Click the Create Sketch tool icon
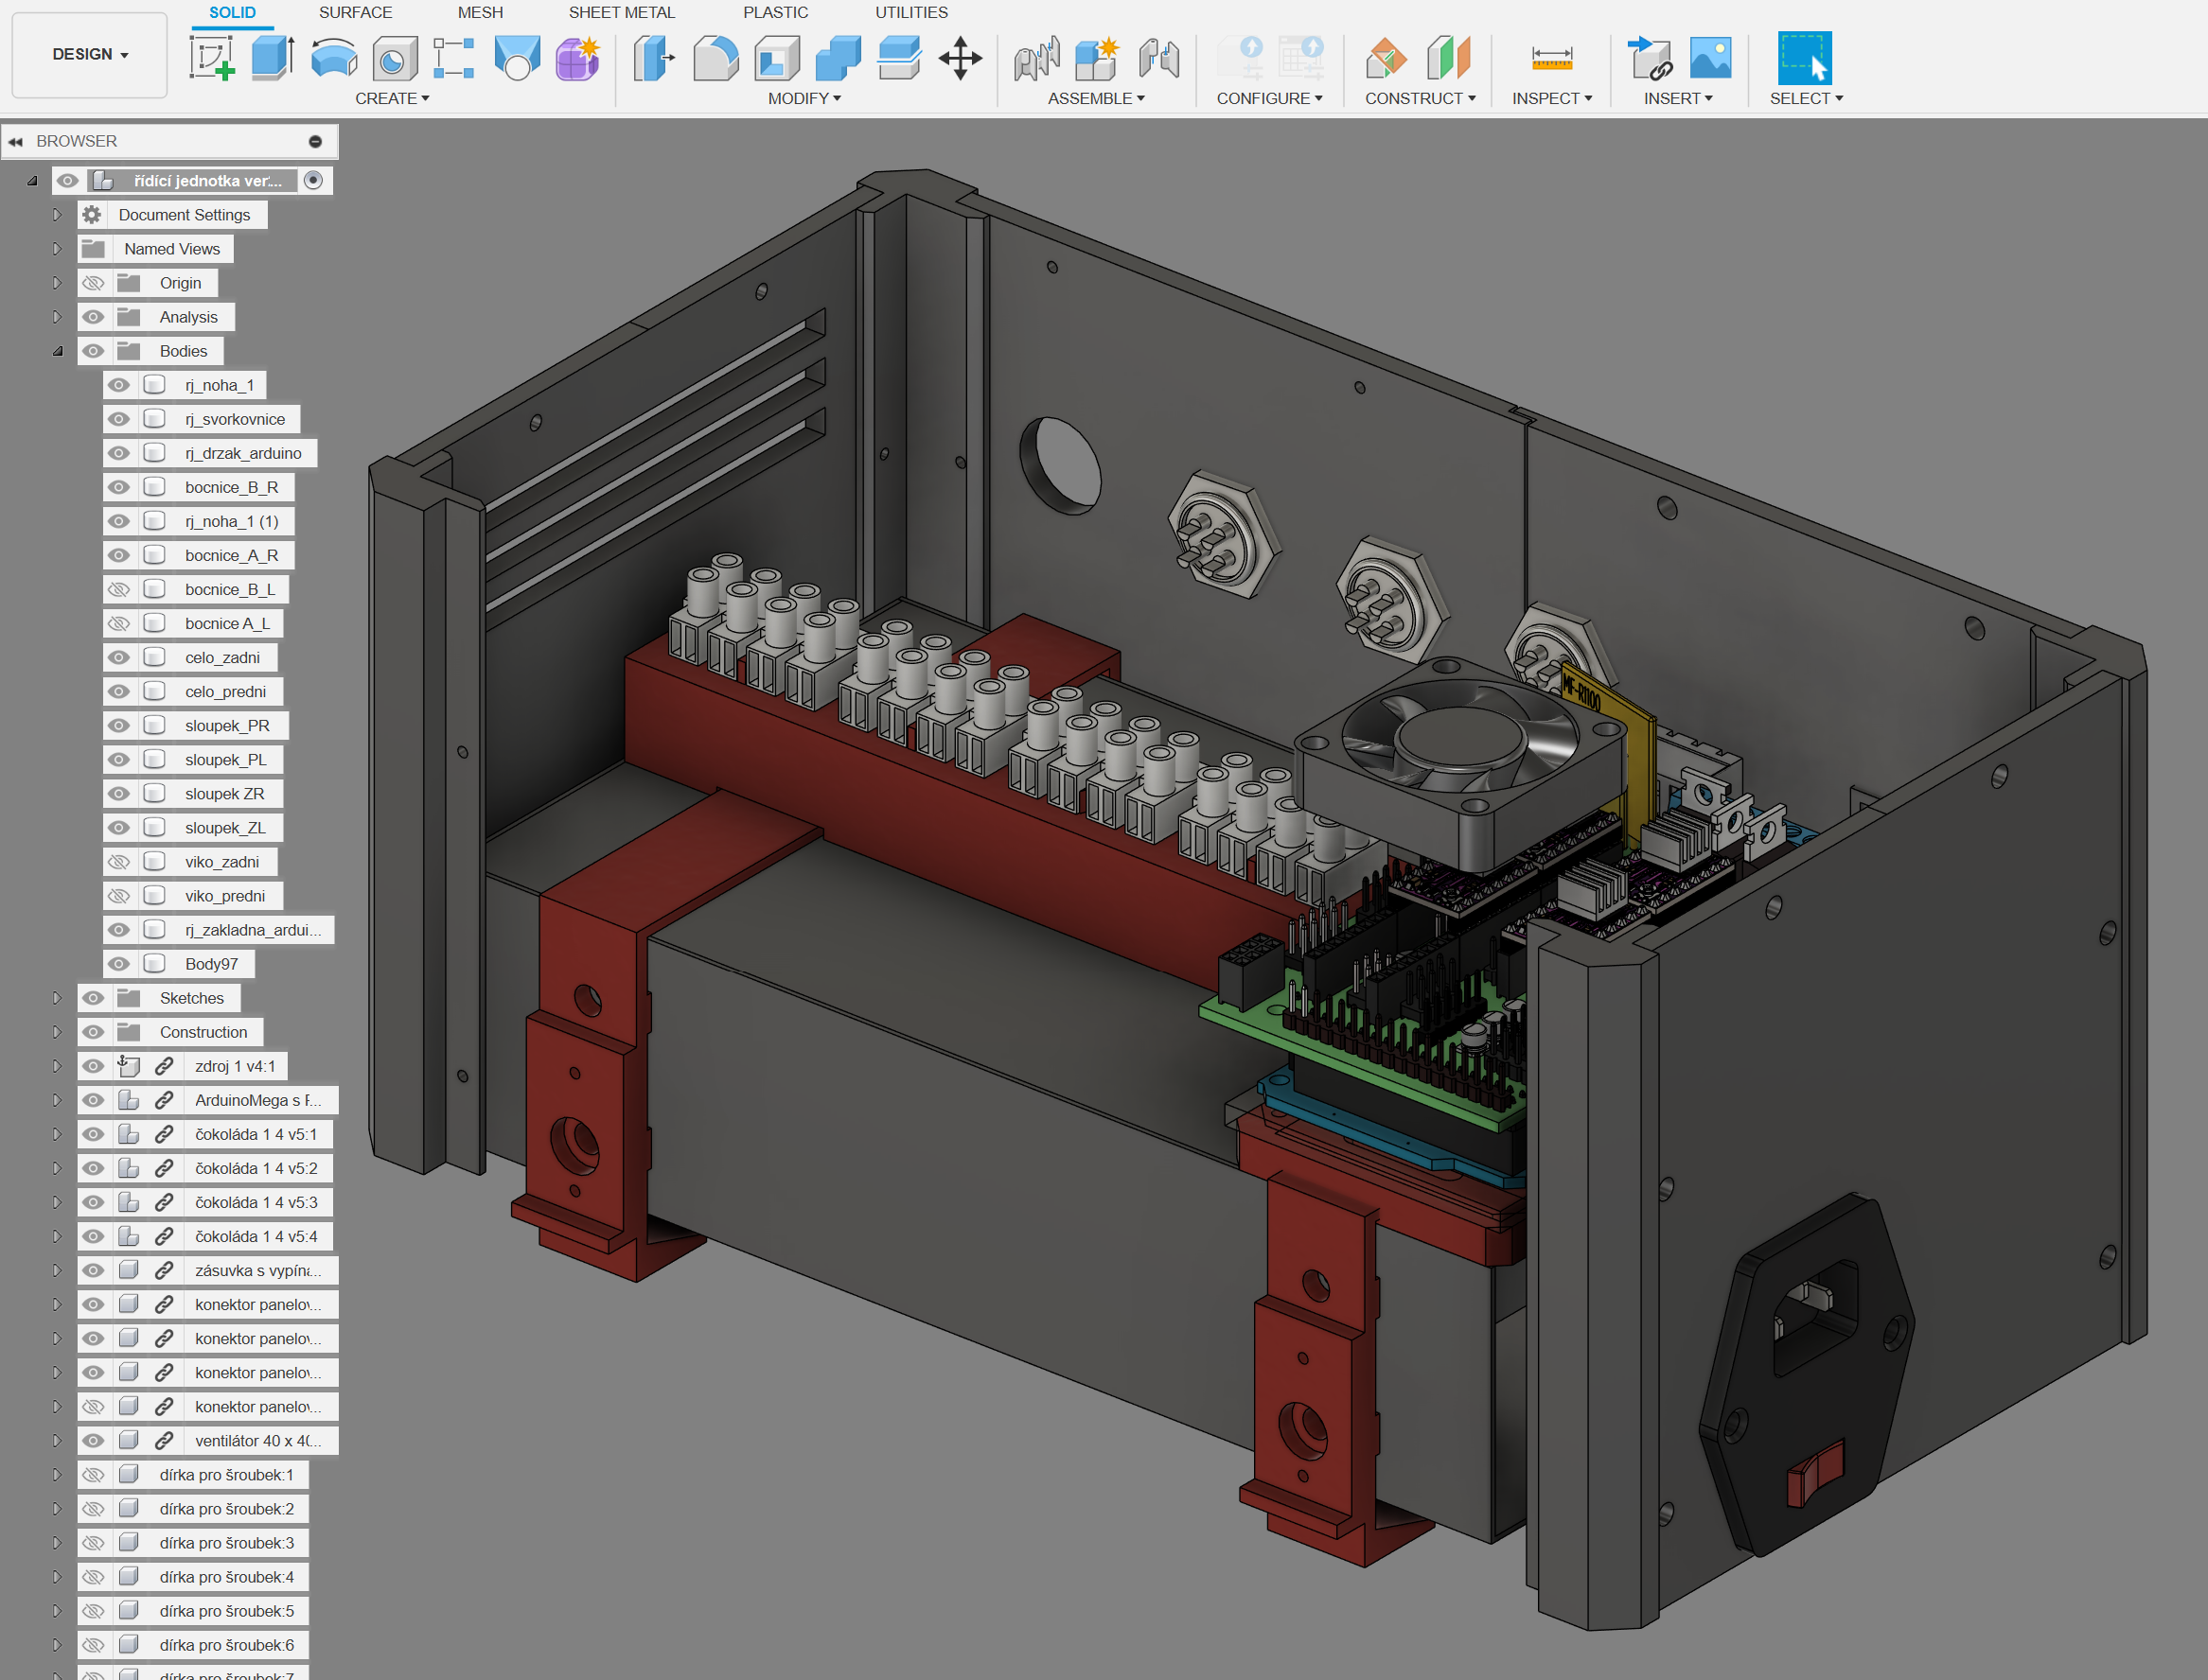The image size is (2208, 1680). pyautogui.click(x=211, y=58)
